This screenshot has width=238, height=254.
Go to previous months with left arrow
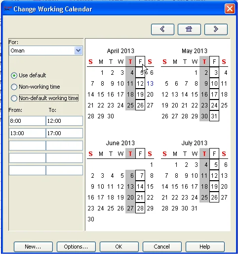click(x=162, y=29)
